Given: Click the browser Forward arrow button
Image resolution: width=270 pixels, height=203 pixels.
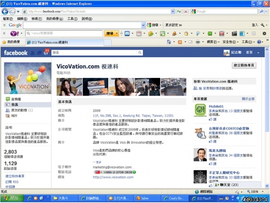Looking at the screenshot, I should tap(12, 11).
